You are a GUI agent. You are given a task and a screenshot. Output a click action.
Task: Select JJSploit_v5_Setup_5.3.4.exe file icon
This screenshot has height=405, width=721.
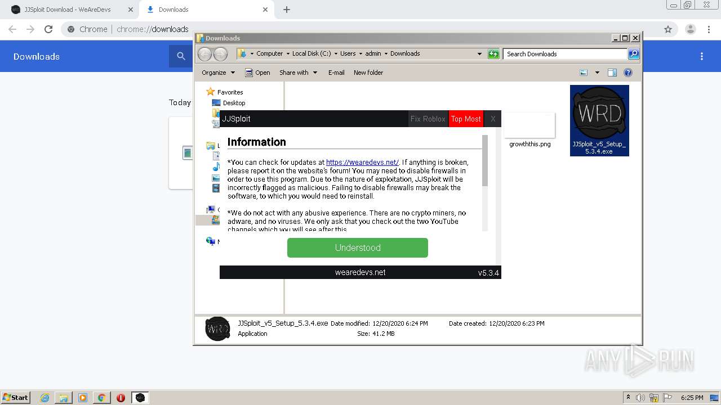click(599, 120)
